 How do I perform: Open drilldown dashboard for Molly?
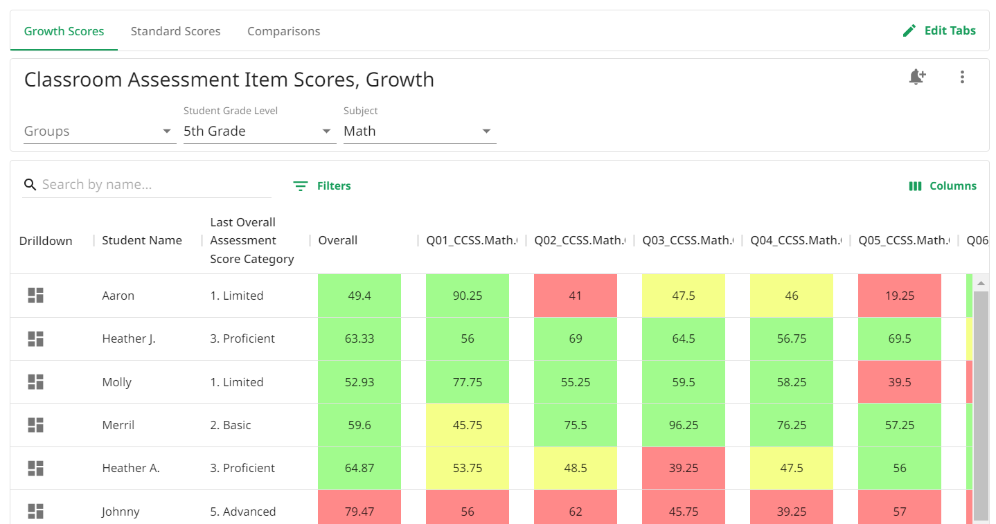(35, 382)
